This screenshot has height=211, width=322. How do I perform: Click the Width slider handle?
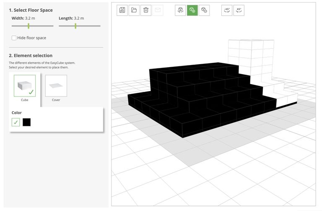pos(29,26)
